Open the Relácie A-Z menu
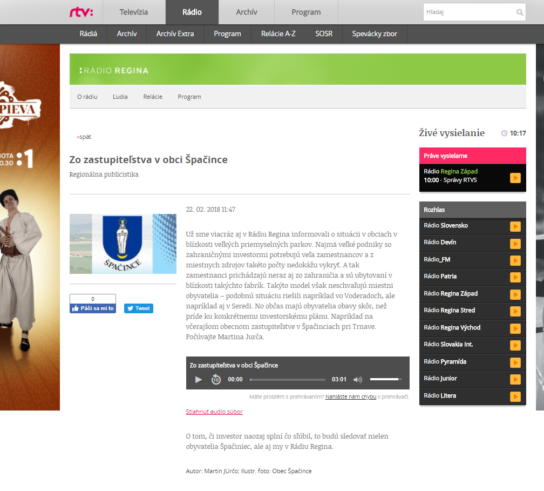The height and width of the screenshot is (491, 544). pyautogui.click(x=278, y=34)
